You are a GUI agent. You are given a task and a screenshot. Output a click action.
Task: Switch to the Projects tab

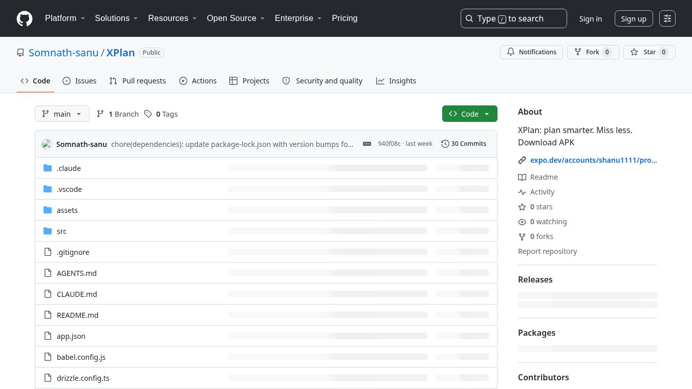coord(249,81)
